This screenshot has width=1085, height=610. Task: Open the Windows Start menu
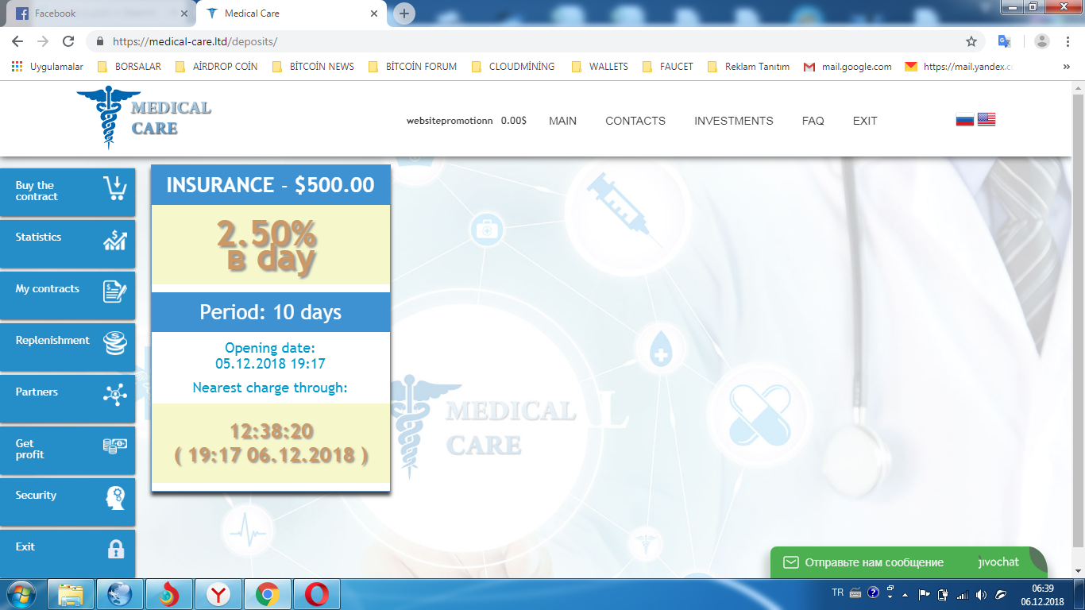click(x=20, y=594)
